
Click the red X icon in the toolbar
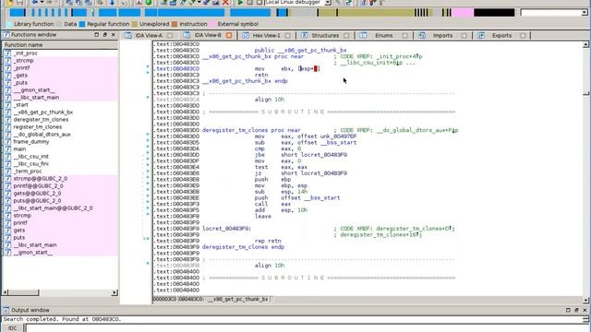pyautogui.click(x=225, y=2)
